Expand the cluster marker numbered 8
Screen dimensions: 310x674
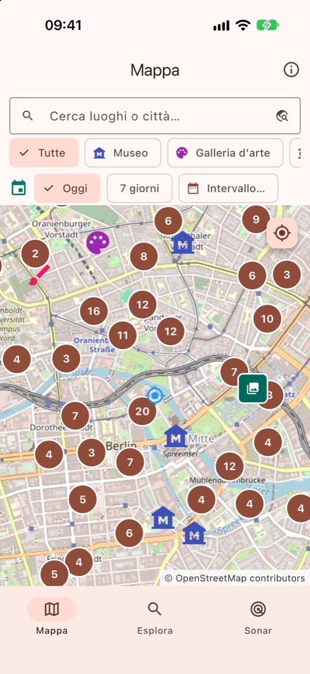click(143, 256)
